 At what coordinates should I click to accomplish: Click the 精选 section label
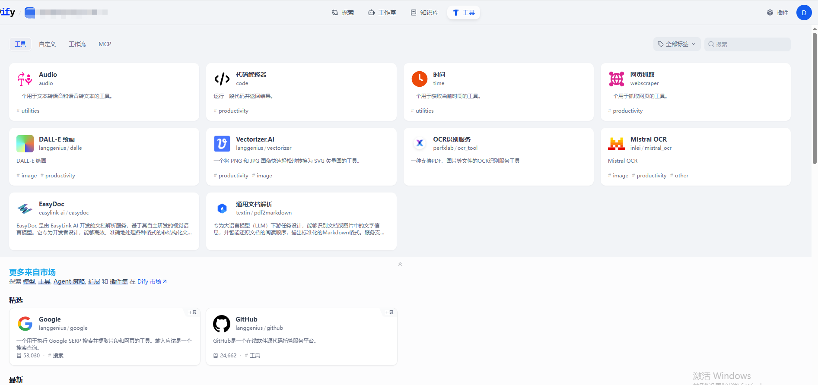tap(16, 300)
